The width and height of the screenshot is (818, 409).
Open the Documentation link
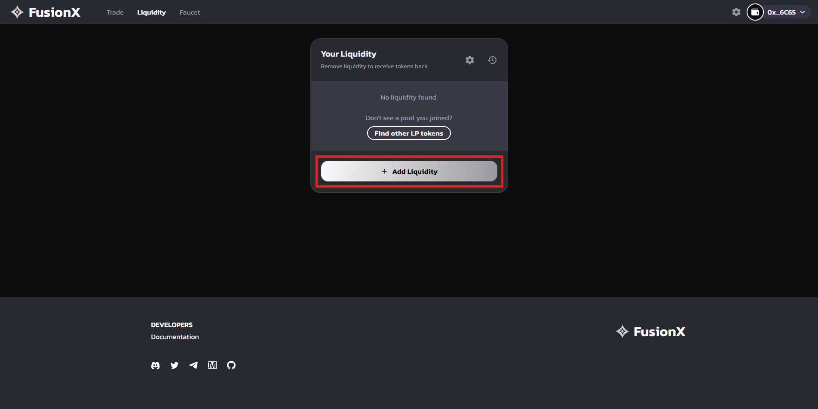[x=175, y=337]
